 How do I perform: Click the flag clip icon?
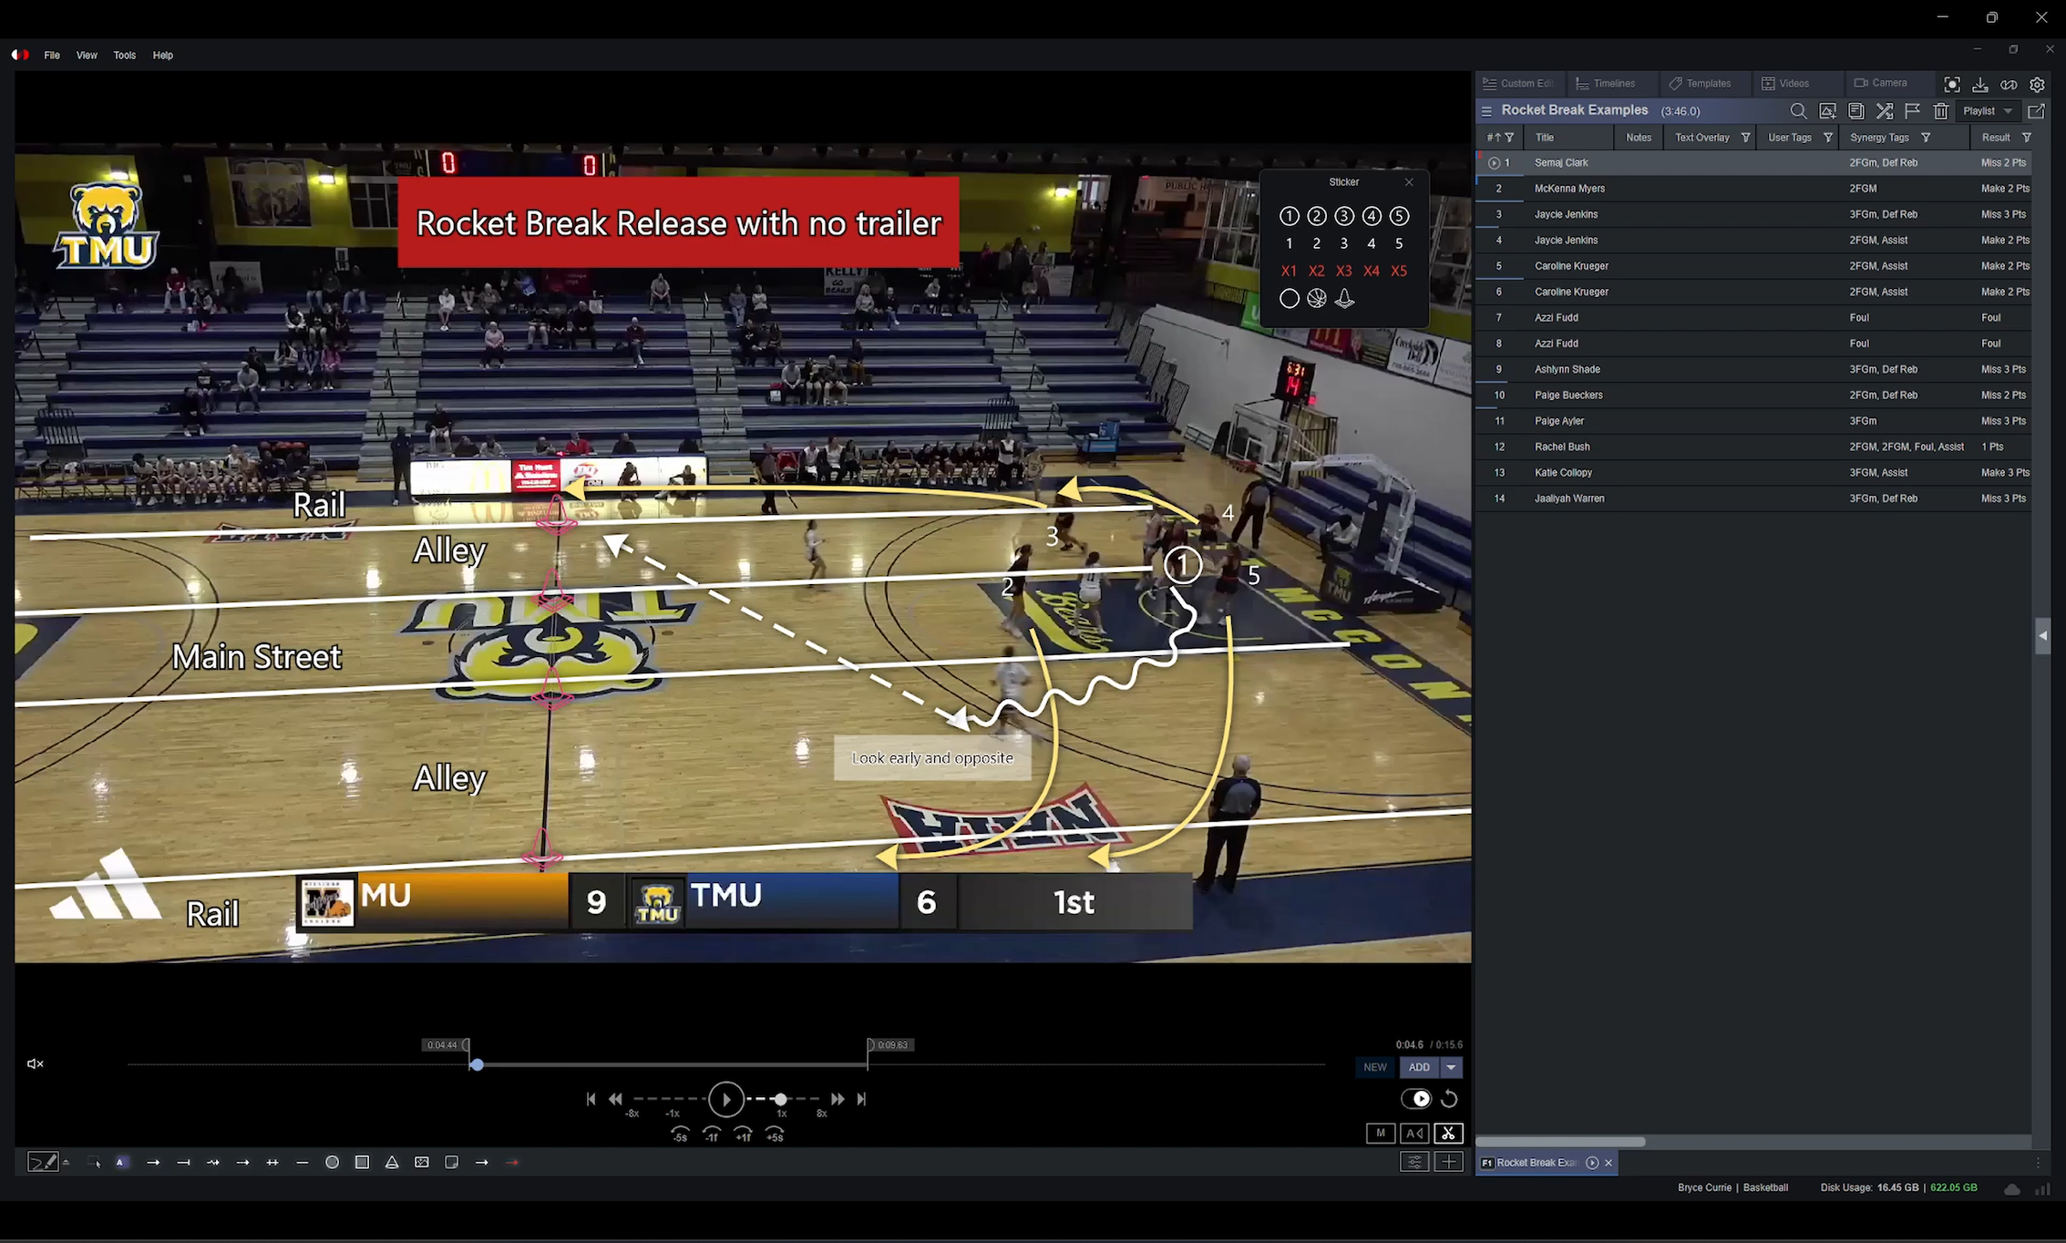1912,111
